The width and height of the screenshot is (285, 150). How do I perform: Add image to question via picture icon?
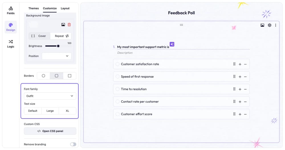click(x=262, y=25)
